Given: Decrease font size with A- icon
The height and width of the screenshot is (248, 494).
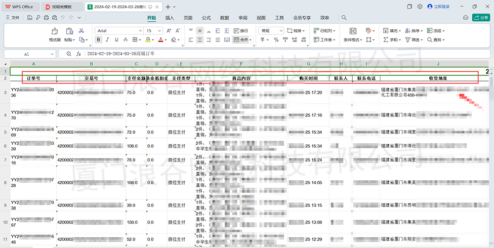Looking at the screenshot, I should [x=178, y=31].
